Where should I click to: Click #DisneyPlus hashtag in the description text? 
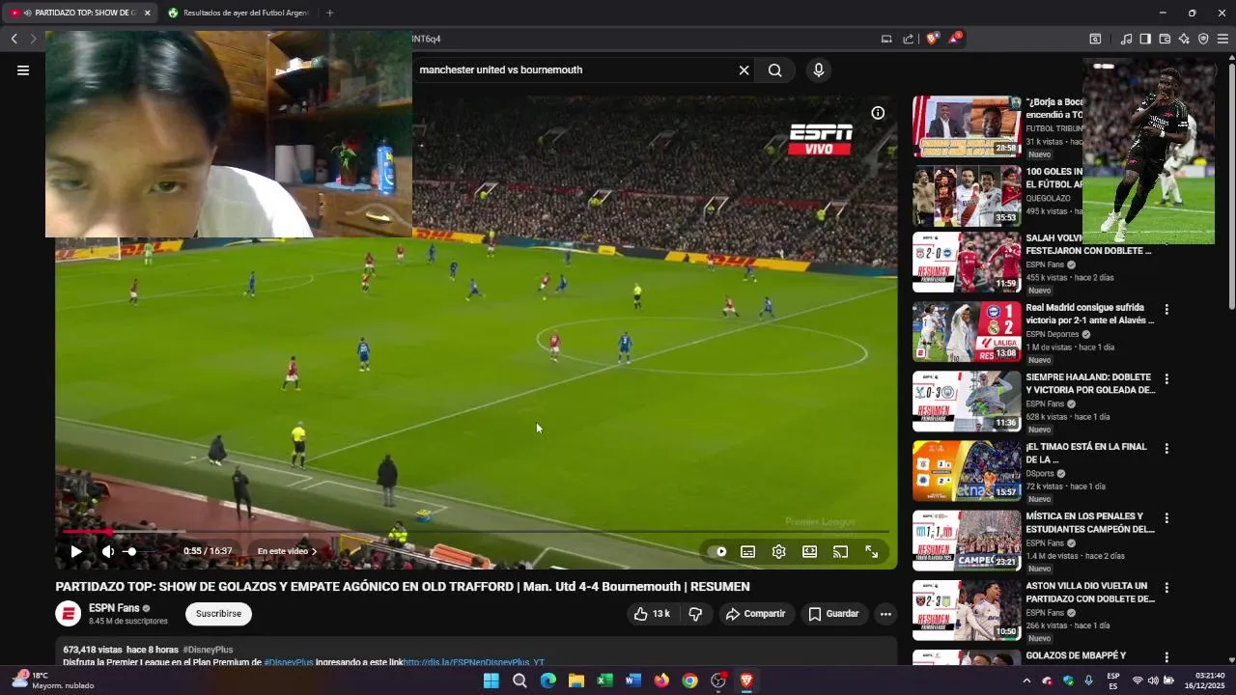click(289, 662)
